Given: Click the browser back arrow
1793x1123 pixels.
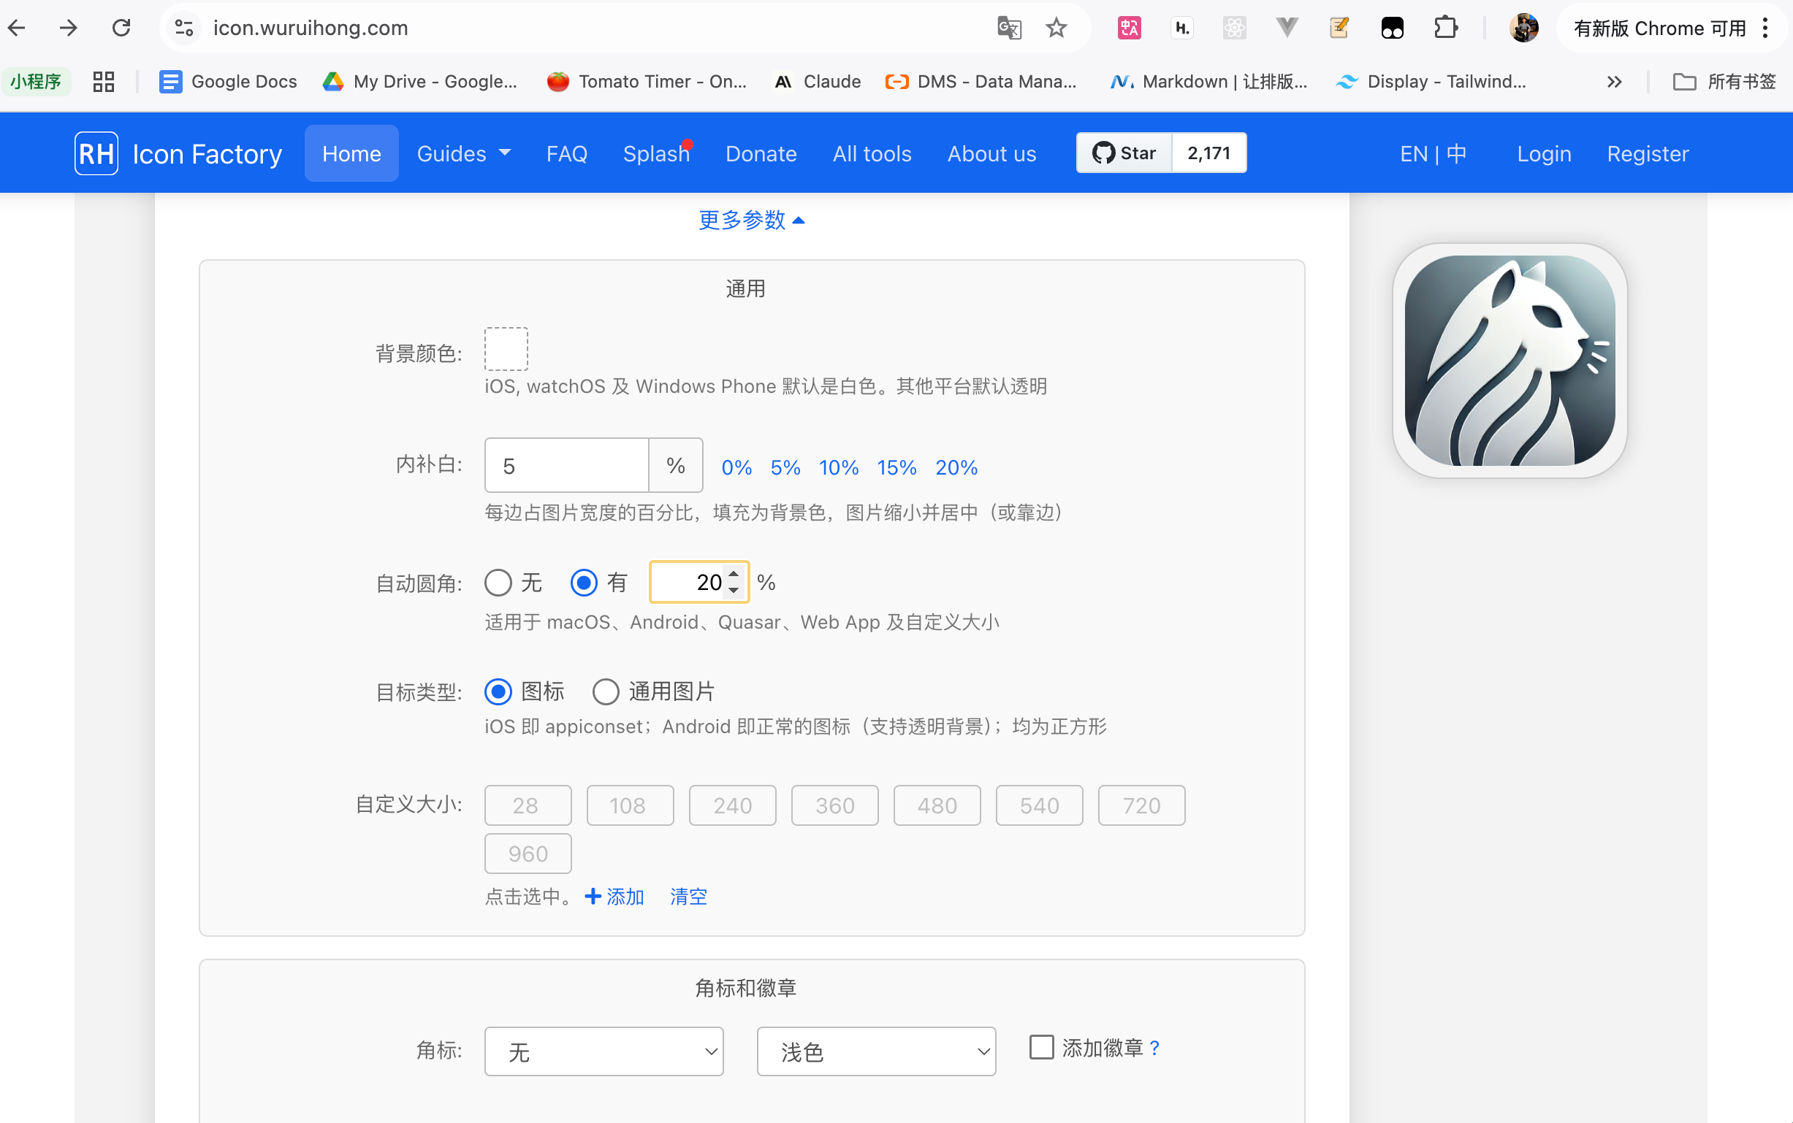Looking at the screenshot, I should 16,28.
